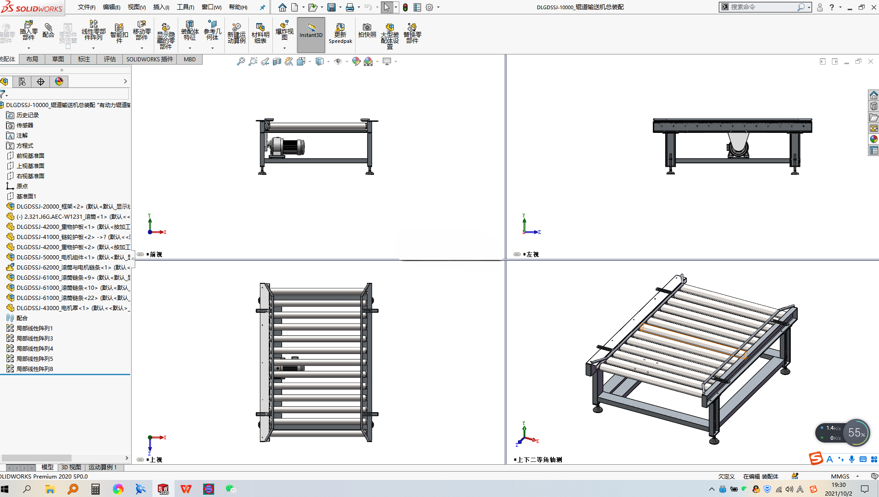The height and width of the screenshot is (497, 879).
Task: Toggle the view link icon beside 前视
Action: 140,254
